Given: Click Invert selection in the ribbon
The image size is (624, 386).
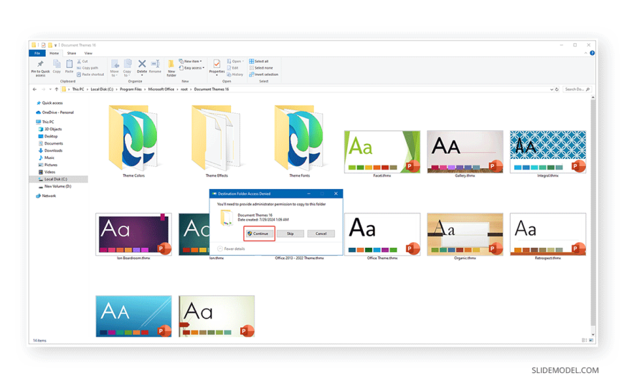Looking at the screenshot, I should tap(264, 74).
